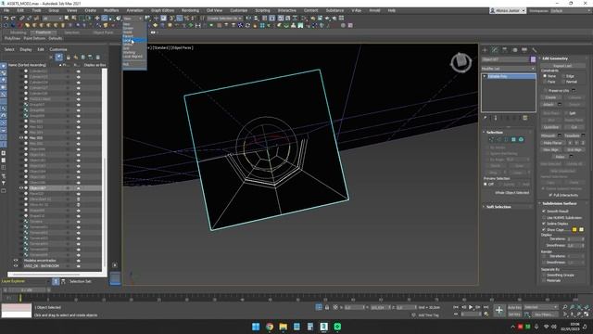Toggle the Preserve UVs checkbox
The height and width of the screenshot is (334, 593).
coord(545,91)
